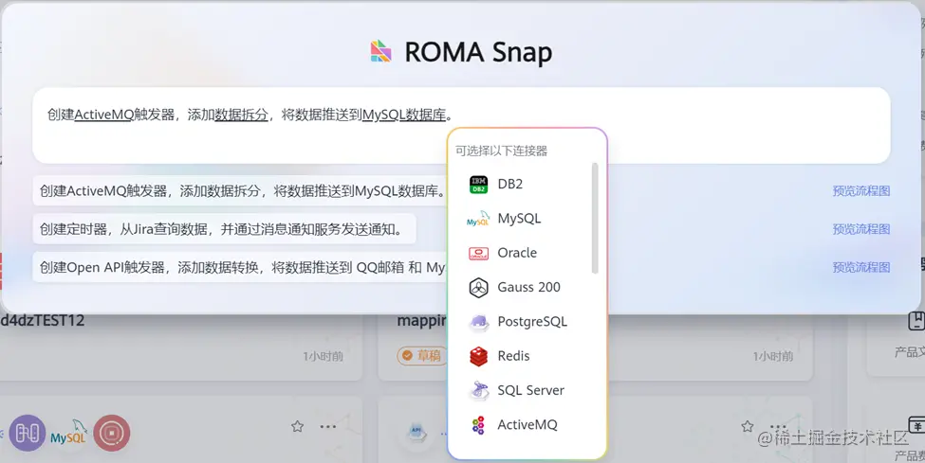Click the ROMA Snap logo icon
Image resolution: width=925 pixels, height=463 pixels.
381,51
